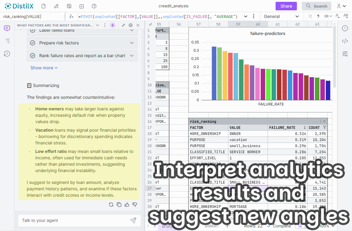The width and height of the screenshot is (352, 231).
Task: Open the settings sliders icon in right sidebar
Action: (x=345, y=54)
